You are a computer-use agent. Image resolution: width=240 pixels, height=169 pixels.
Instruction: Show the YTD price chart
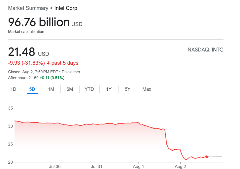pyautogui.click(x=89, y=89)
